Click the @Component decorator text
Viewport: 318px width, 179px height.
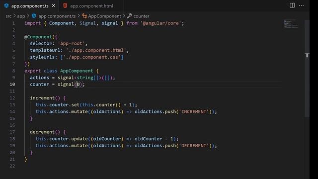point(38,37)
